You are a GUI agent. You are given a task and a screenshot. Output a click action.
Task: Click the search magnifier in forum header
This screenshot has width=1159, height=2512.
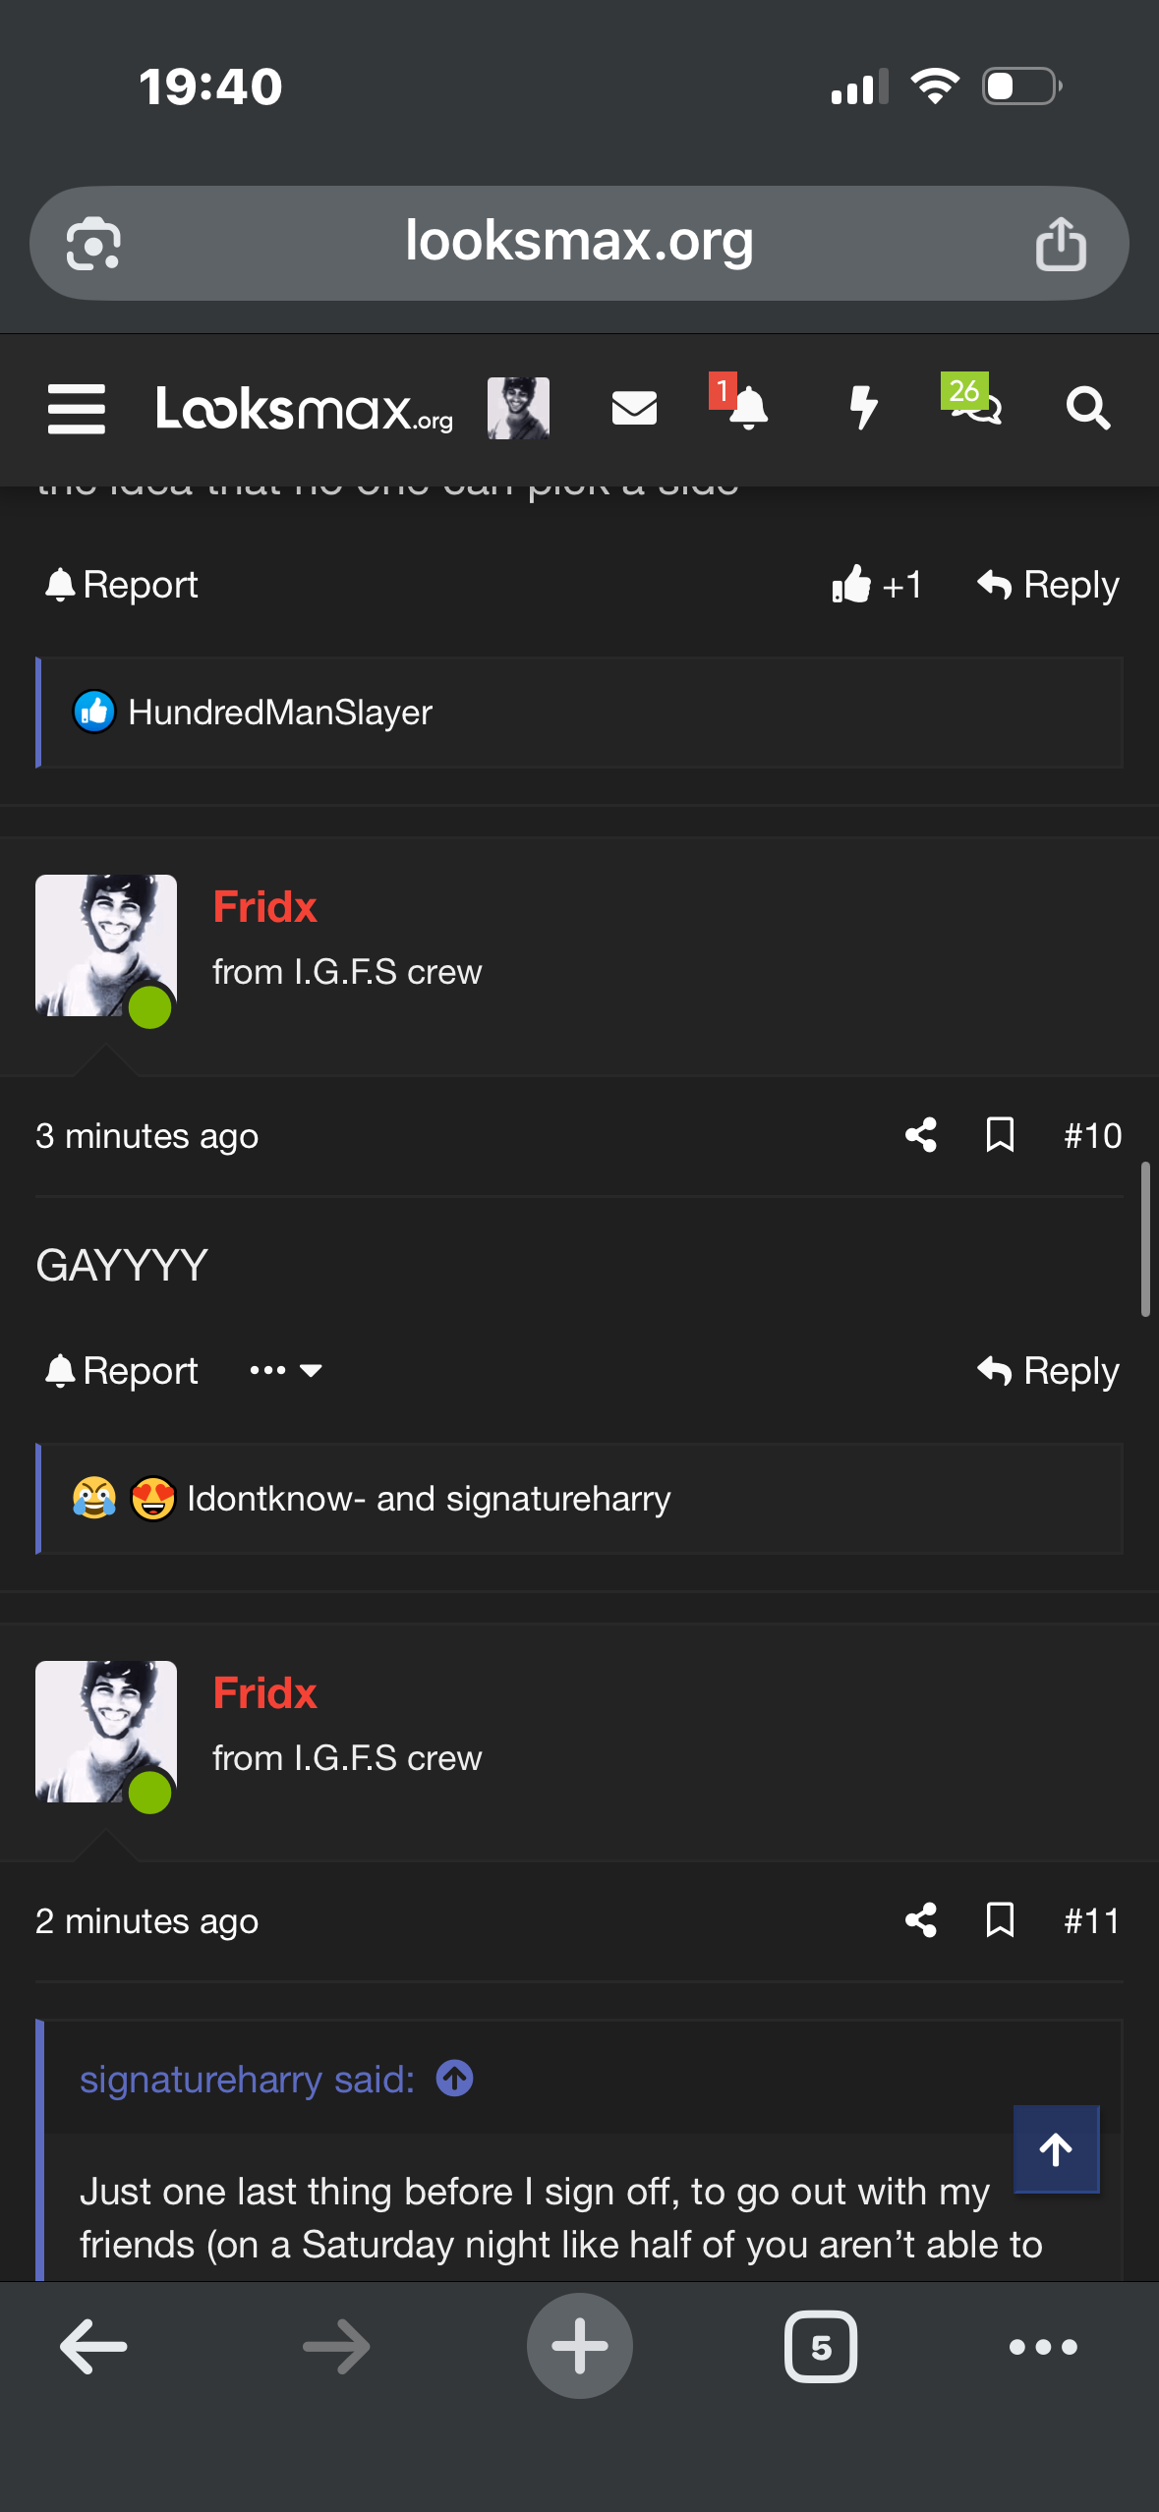point(1088,408)
